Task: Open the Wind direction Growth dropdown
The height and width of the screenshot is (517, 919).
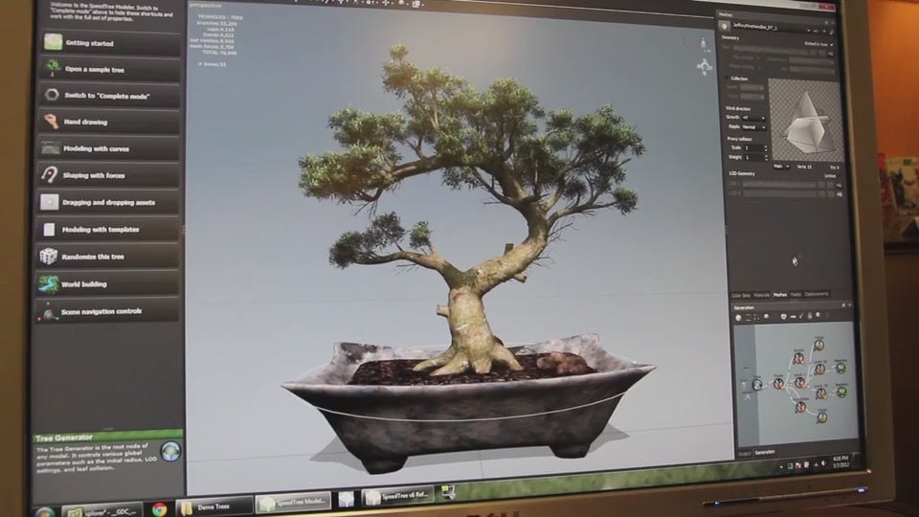Action: tap(753, 118)
